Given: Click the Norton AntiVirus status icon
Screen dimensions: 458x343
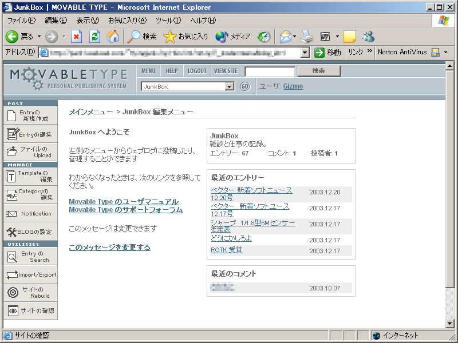Looking at the screenshot, I should (x=436, y=53).
